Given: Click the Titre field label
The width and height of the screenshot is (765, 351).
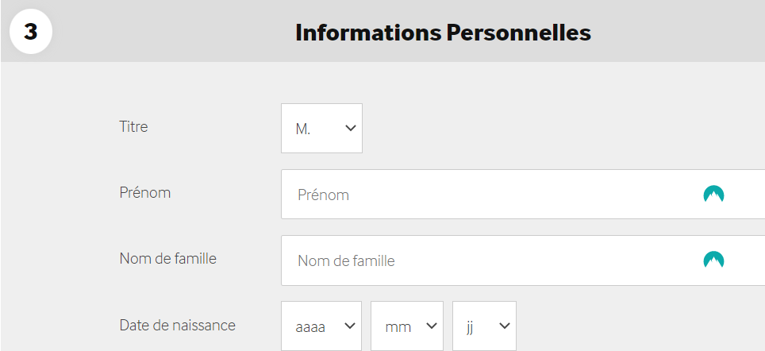Looking at the screenshot, I should click(133, 127).
